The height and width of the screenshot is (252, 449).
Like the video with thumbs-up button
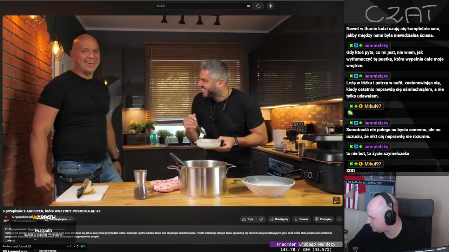[248, 219]
